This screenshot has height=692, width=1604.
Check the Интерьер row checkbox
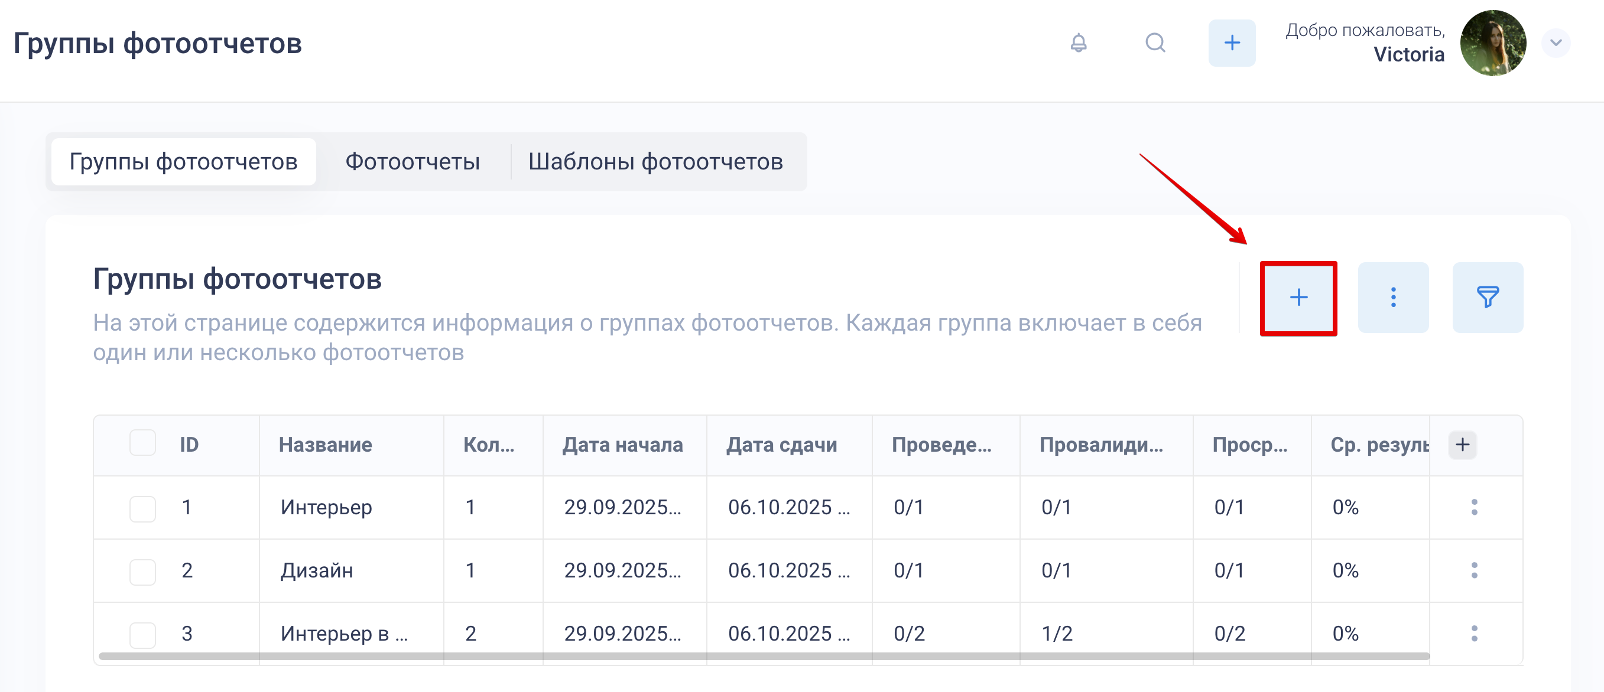point(142,508)
